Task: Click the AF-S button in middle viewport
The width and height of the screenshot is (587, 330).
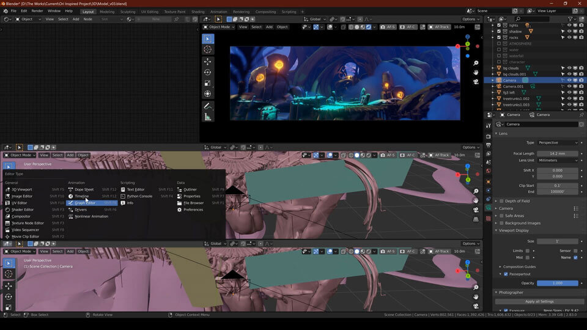Action: (x=388, y=155)
